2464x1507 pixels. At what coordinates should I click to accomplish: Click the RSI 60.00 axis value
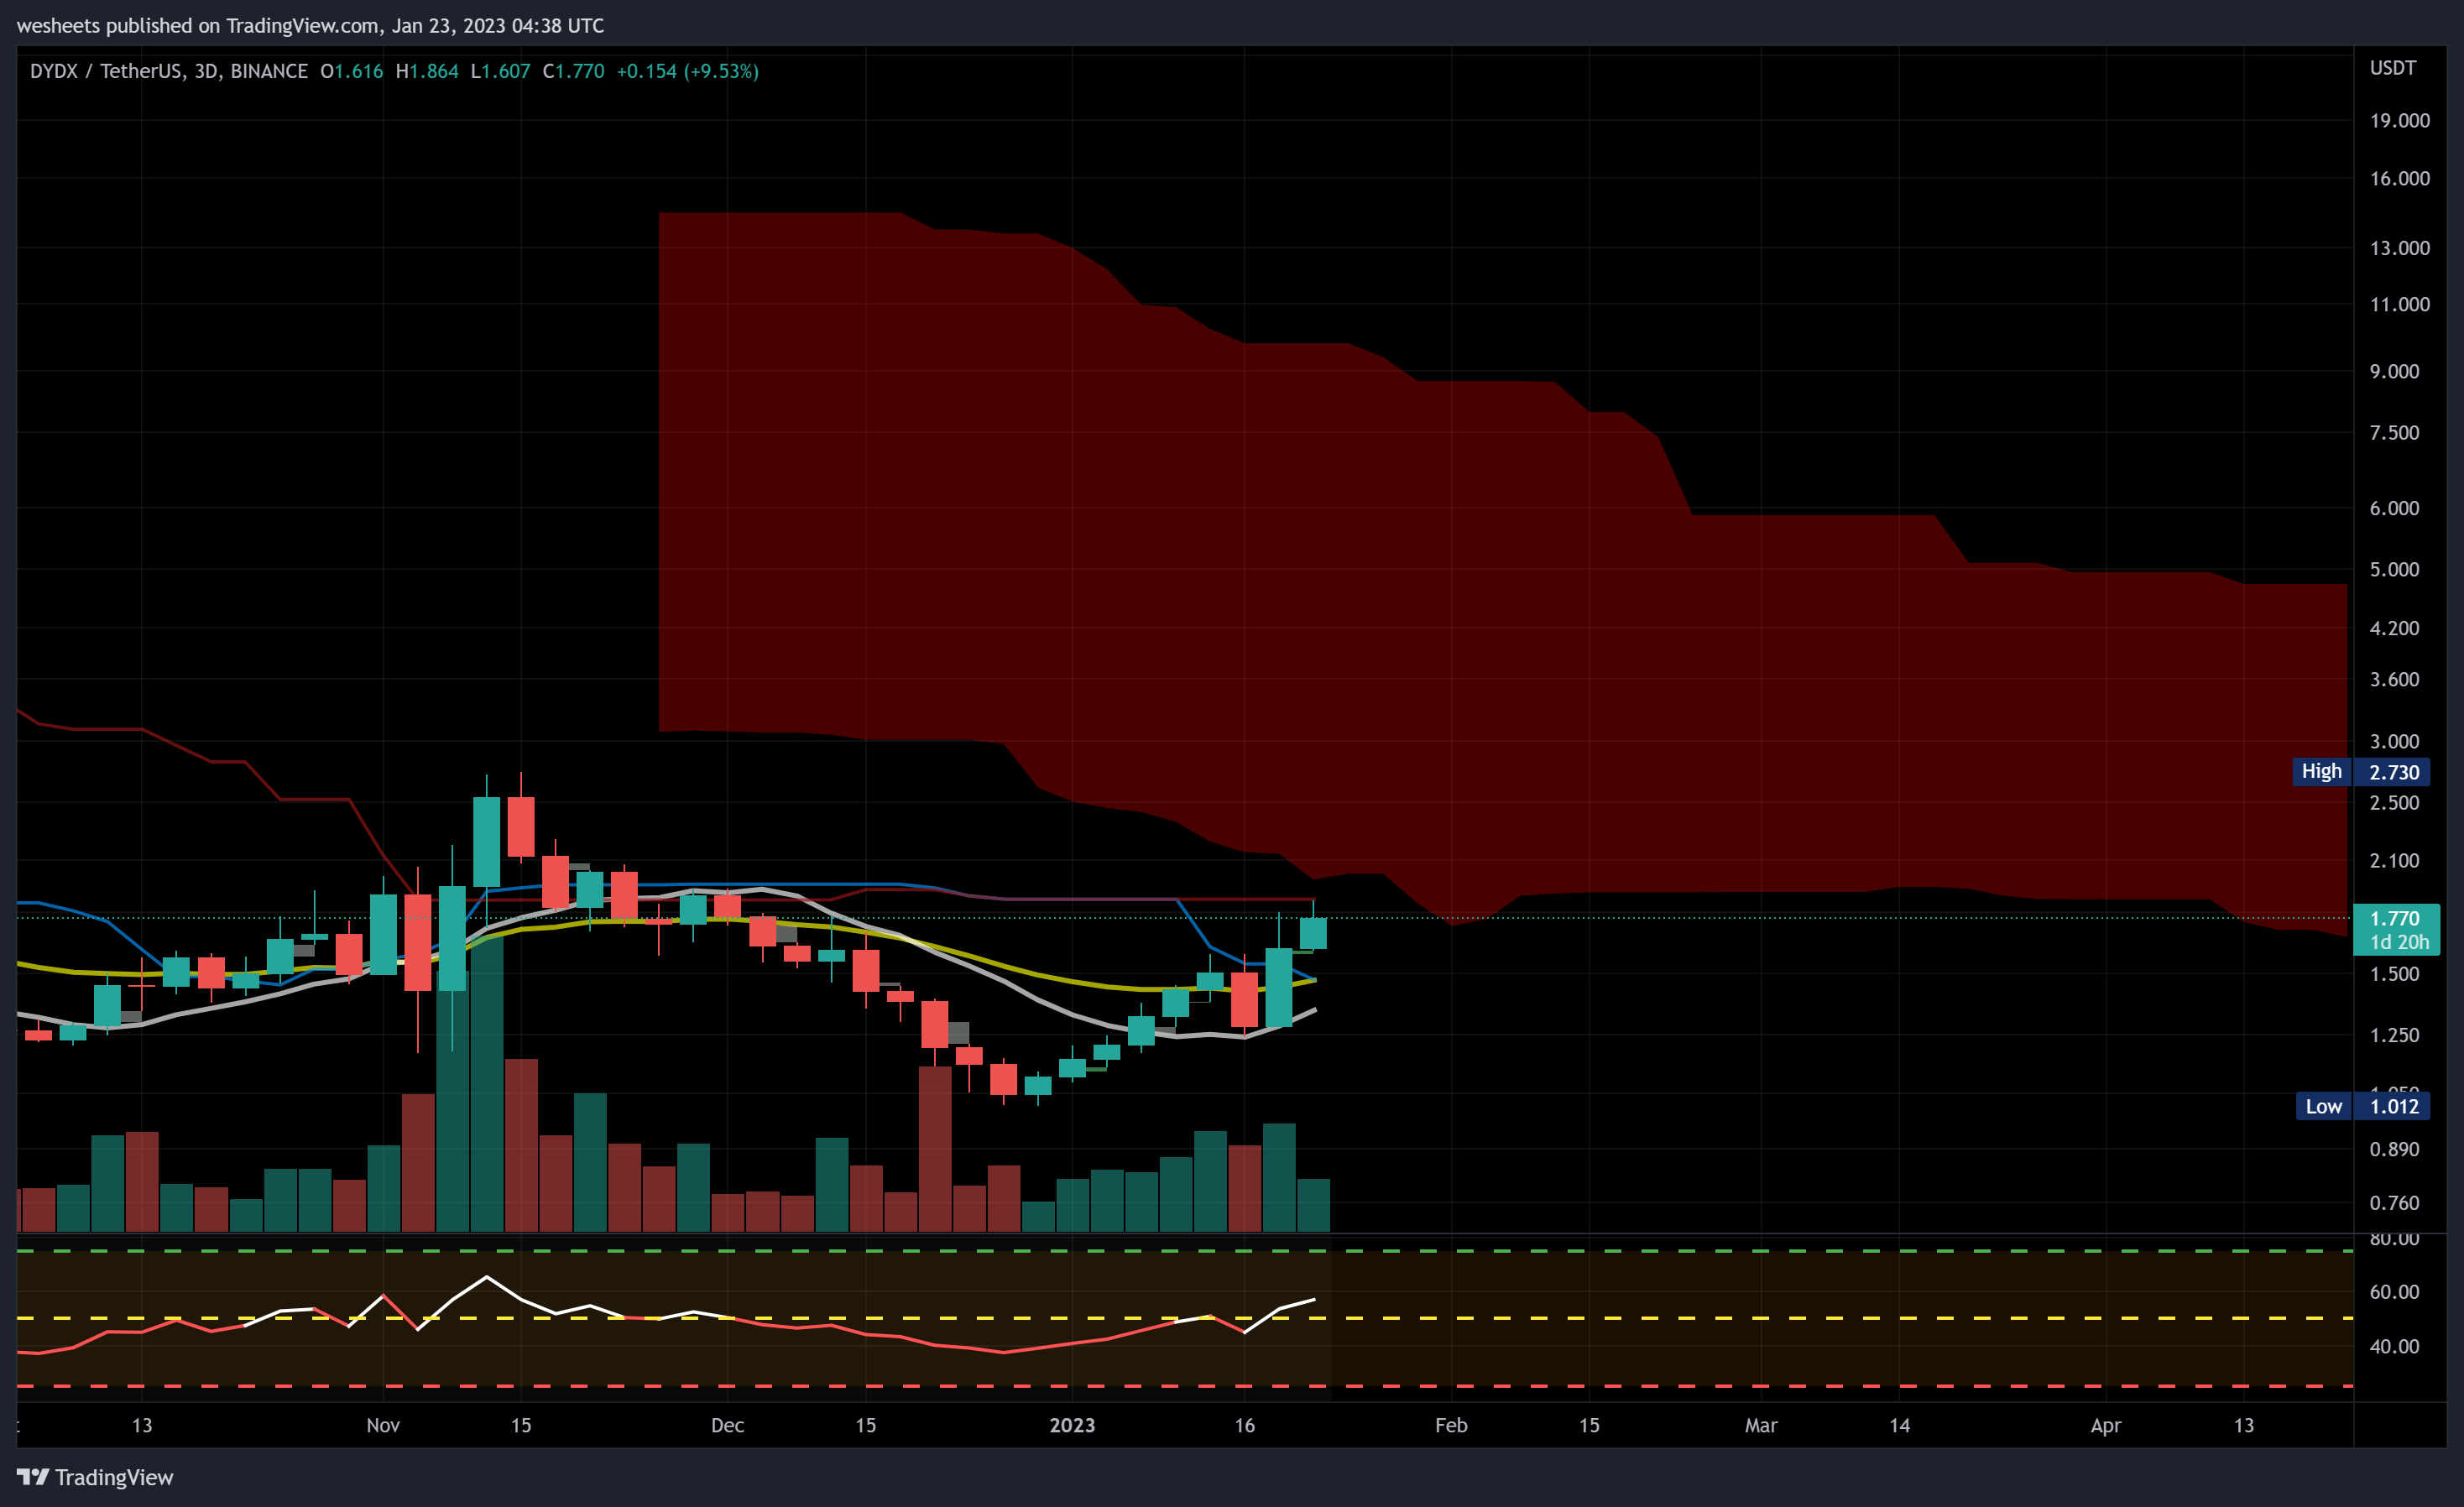(2394, 1292)
